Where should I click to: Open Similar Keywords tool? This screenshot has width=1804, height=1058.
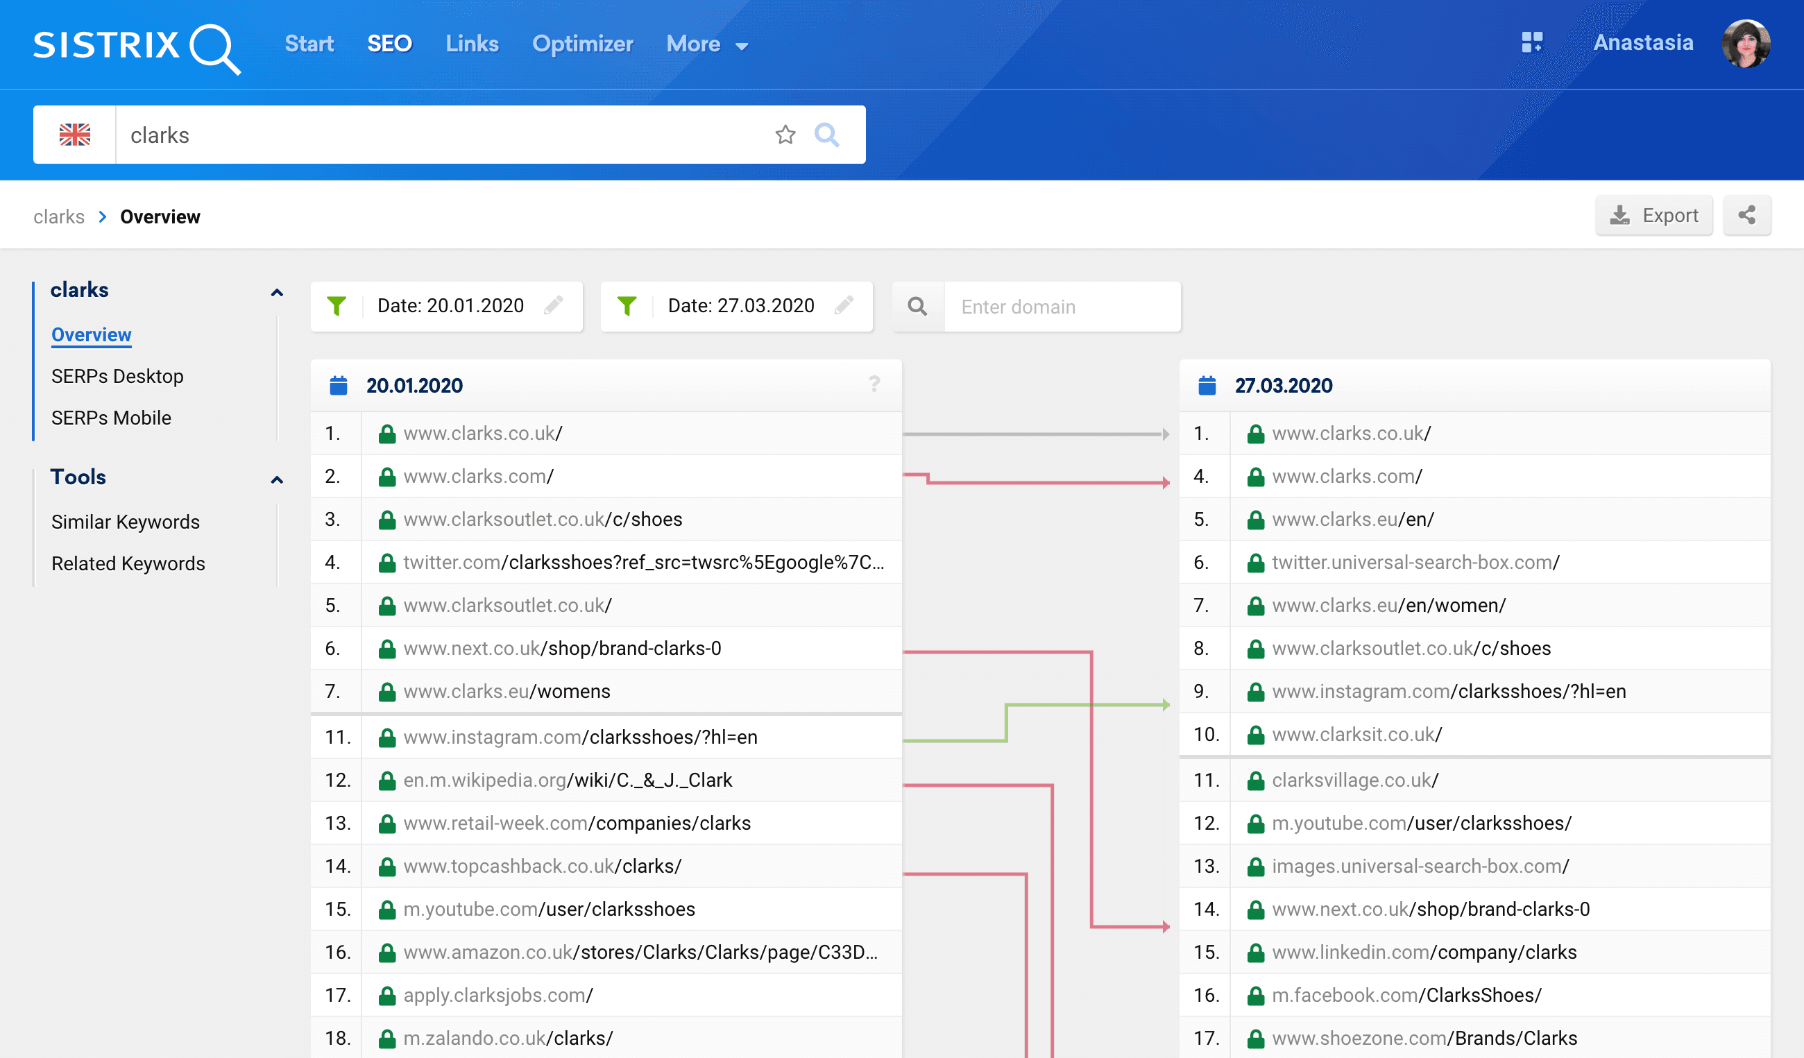[126, 522]
